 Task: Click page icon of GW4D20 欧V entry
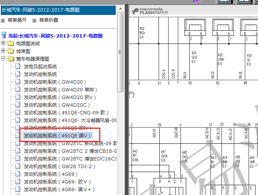18,97
